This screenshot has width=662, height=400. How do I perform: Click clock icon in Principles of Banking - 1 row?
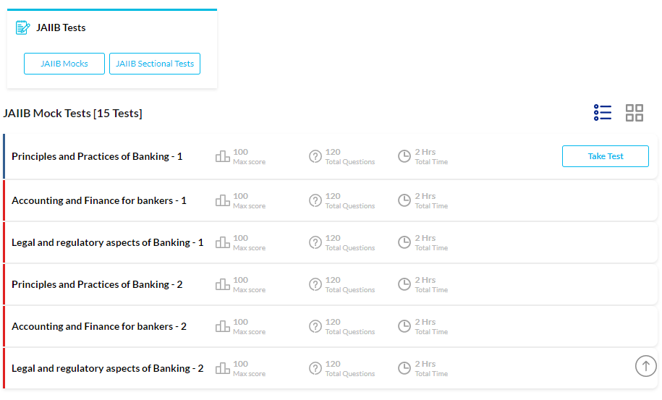pyautogui.click(x=404, y=156)
